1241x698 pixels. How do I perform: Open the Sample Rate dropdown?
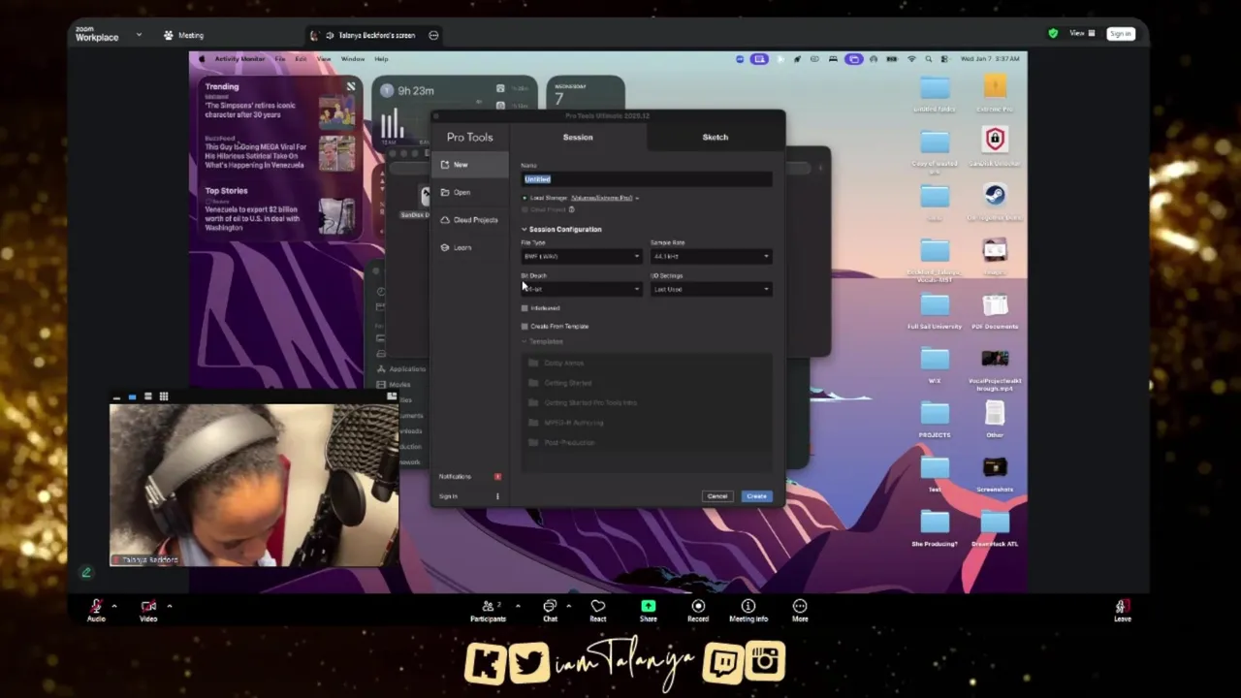pos(711,257)
